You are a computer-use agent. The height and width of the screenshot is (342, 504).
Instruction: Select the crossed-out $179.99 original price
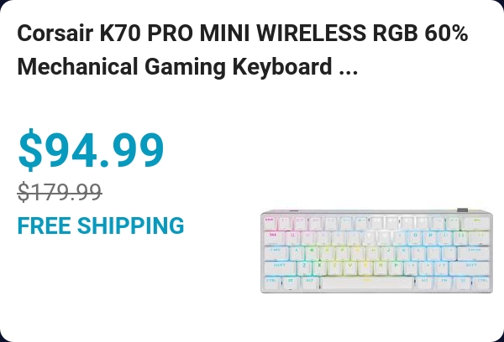(60, 193)
